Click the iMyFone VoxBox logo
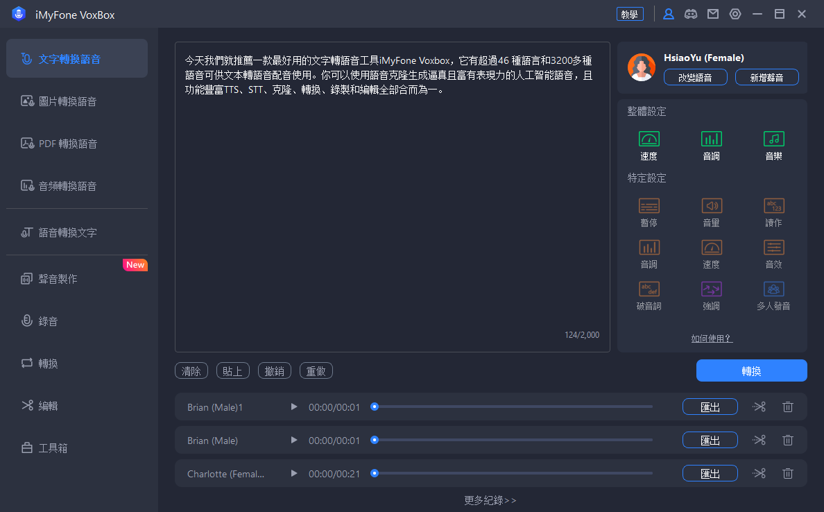 pos(19,14)
